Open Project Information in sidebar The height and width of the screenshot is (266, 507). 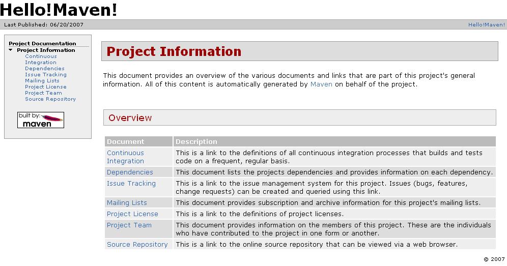pyautogui.click(x=46, y=50)
